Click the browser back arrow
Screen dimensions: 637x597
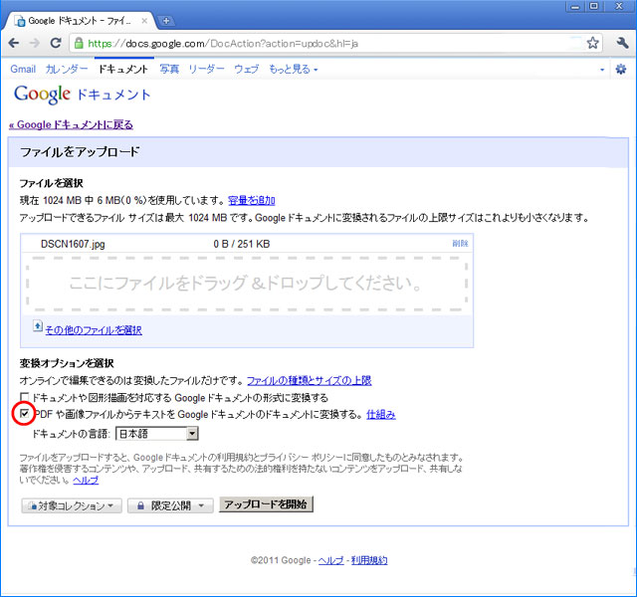(14, 43)
